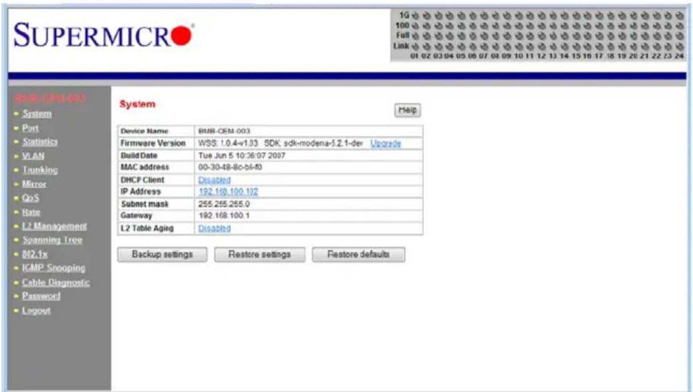The width and height of the screenshot is (693, 392).
Task: Click the 100 indicator for port 24
Action: pos(680,26)
